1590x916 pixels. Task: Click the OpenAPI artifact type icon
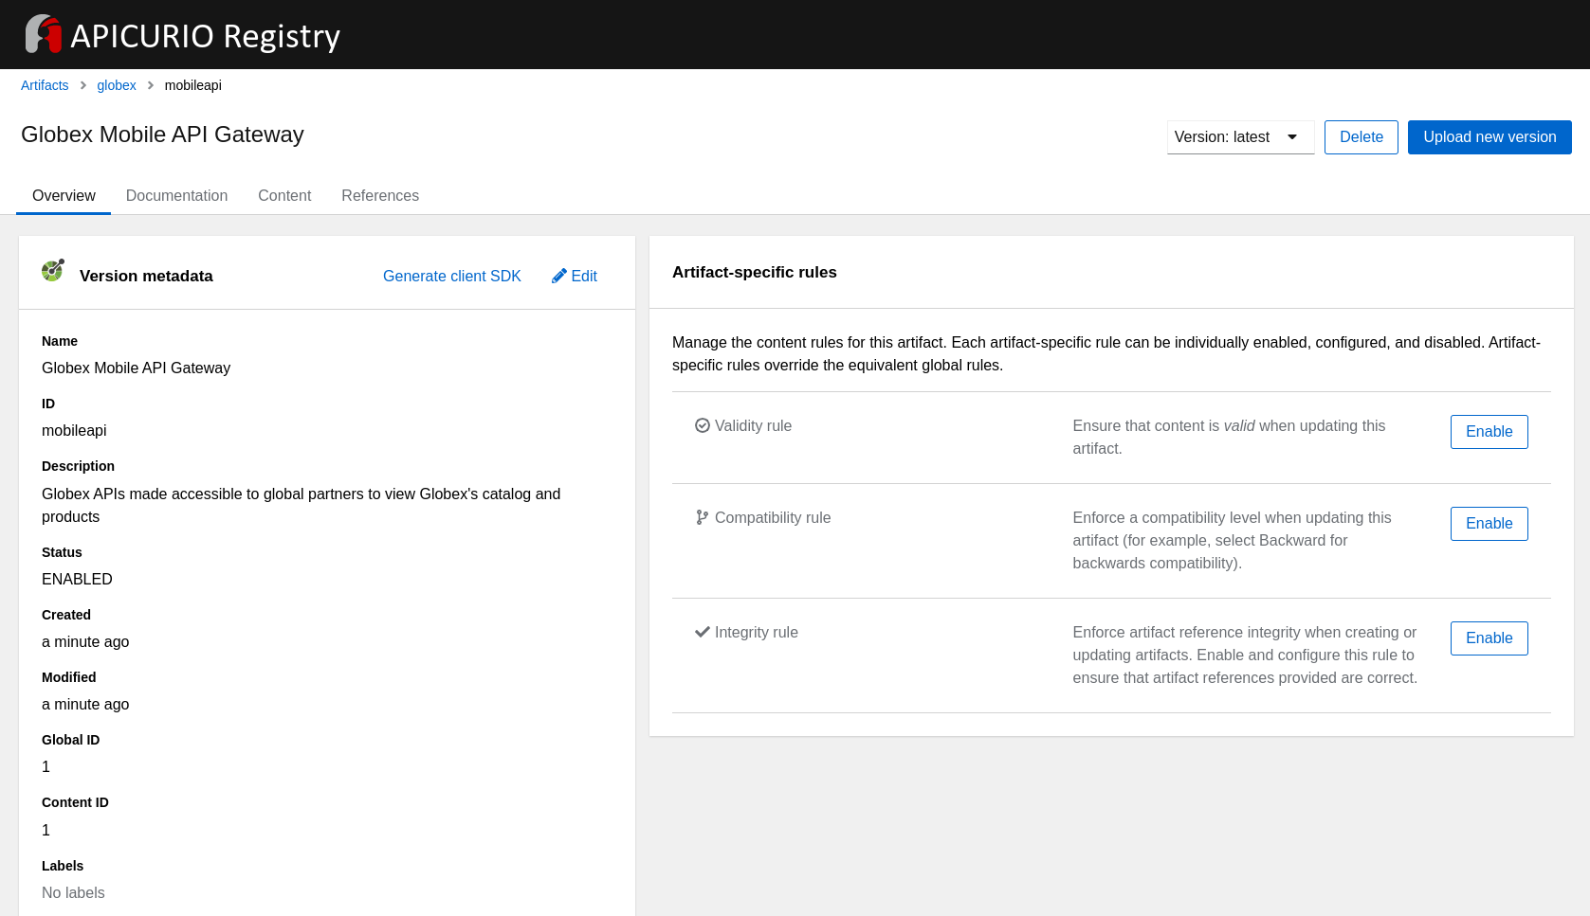click(53, 270)
